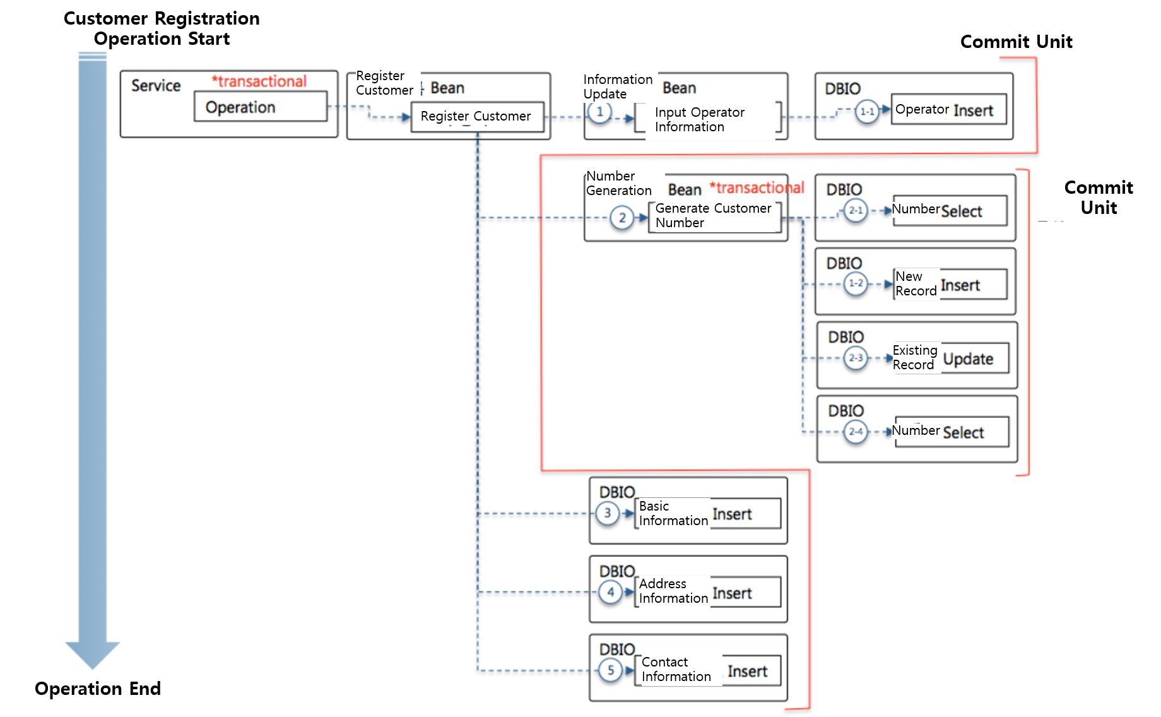Click the Basic Information Insert box
Image resolution: width=1161 pixels, height=717 pixels.
point(708,514)
